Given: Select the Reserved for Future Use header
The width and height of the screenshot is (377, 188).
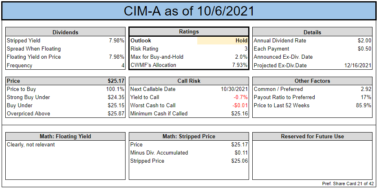Looking at the screenshot, I should [312, 136].
